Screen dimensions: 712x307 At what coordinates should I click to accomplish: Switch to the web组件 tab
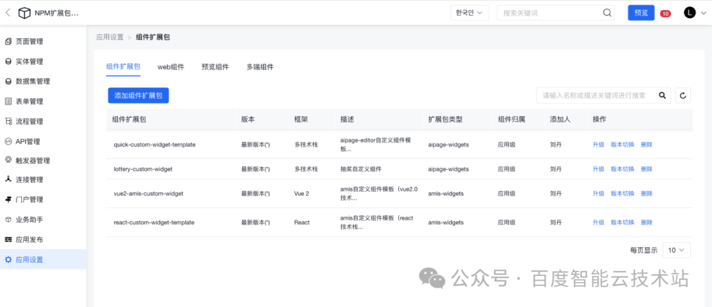pos(171,67)
